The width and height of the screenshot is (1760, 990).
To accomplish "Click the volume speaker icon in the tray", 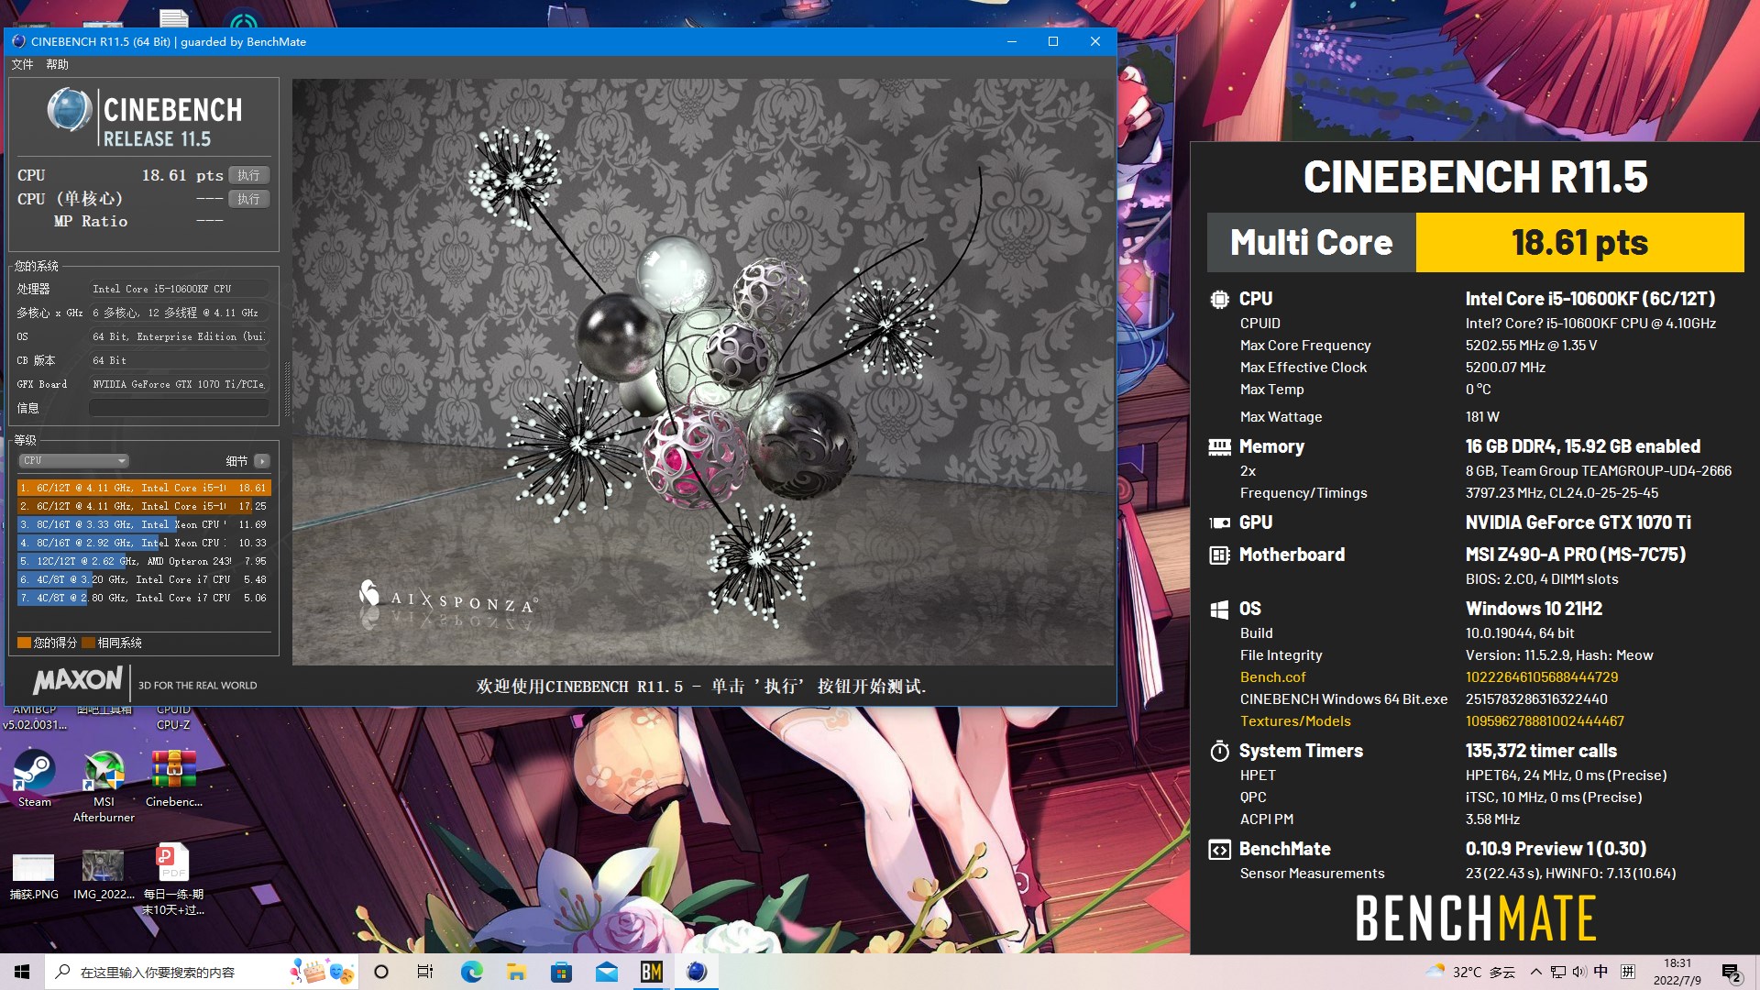I will coord(1578,972).
